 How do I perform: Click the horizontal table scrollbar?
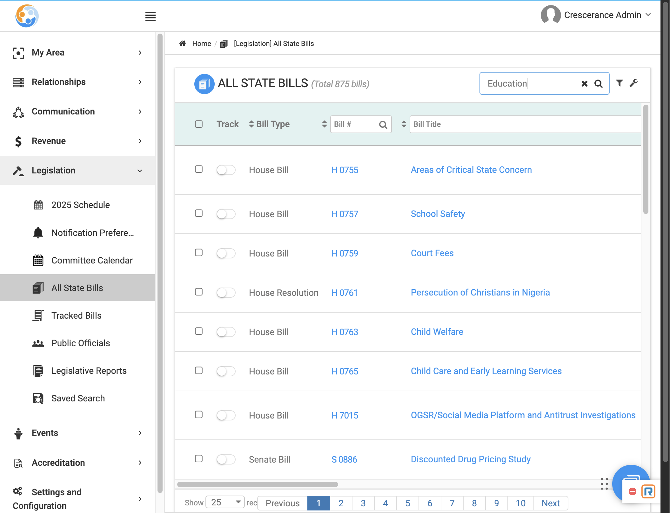click(258, 484)
